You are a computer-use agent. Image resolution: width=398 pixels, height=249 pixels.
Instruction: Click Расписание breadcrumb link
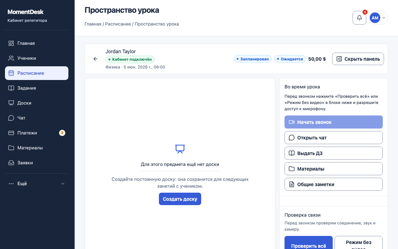118,24
